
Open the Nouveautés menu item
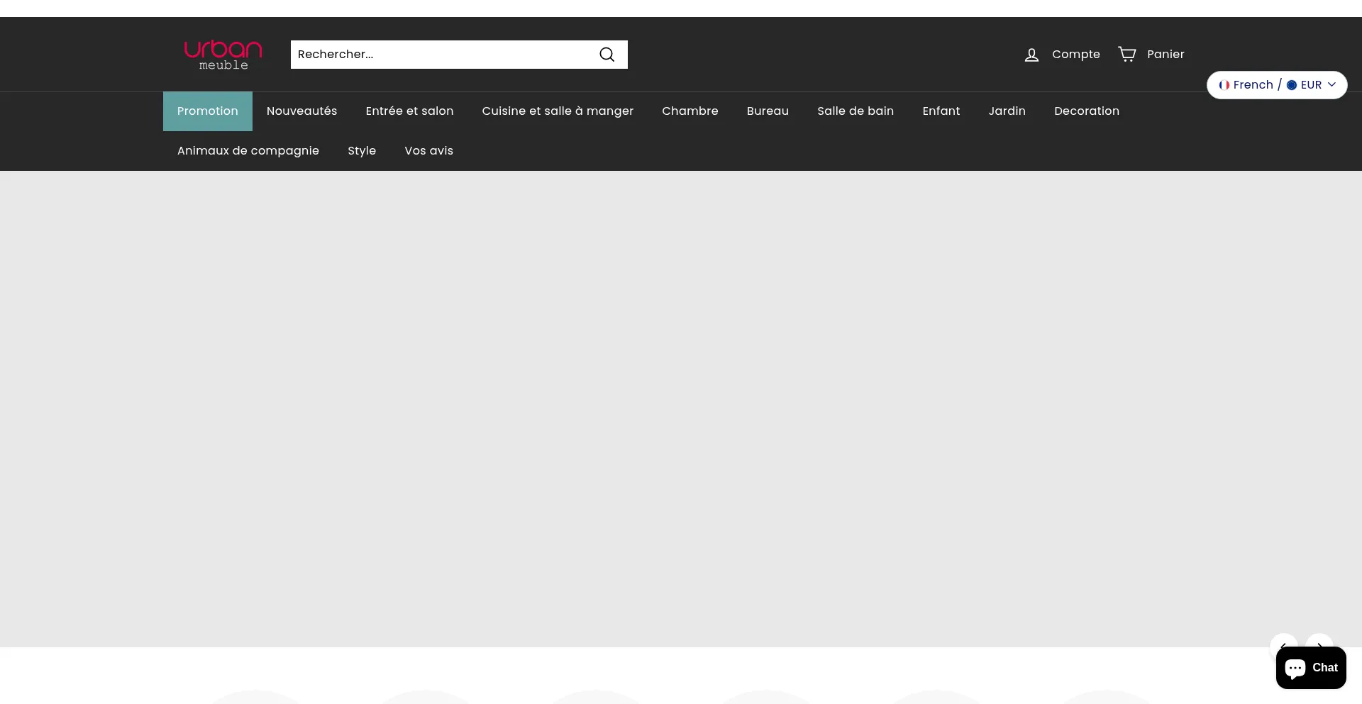click(x=301, y=111)
